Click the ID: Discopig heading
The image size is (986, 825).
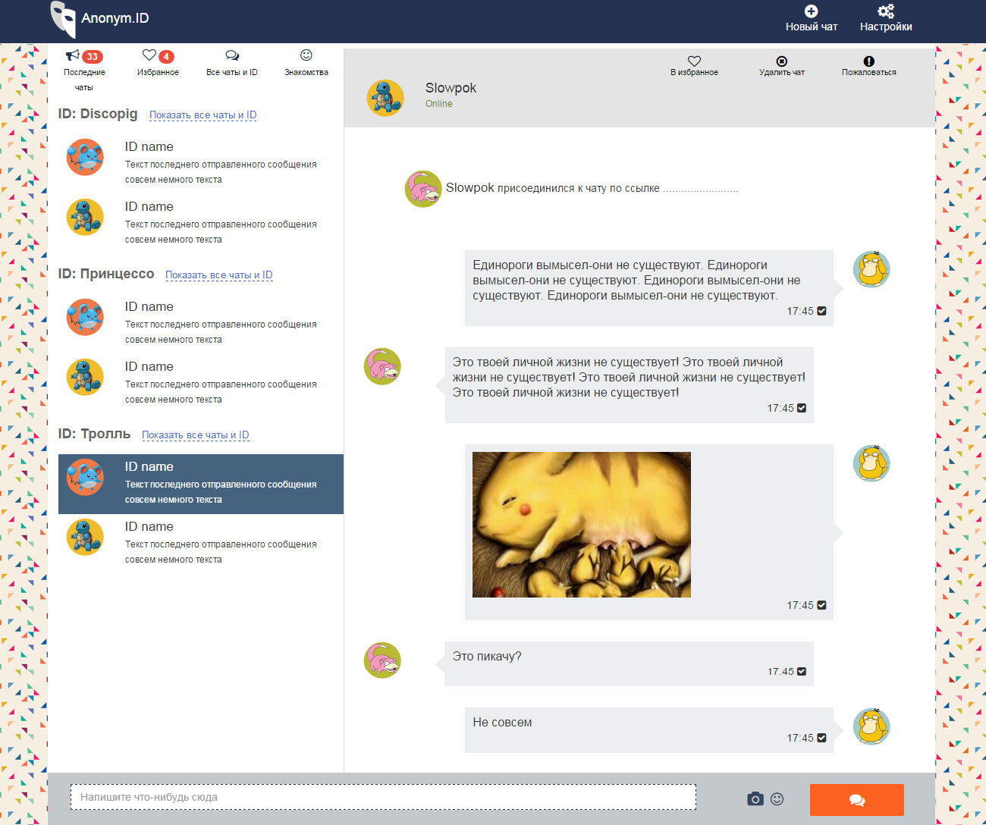(98, 114)
